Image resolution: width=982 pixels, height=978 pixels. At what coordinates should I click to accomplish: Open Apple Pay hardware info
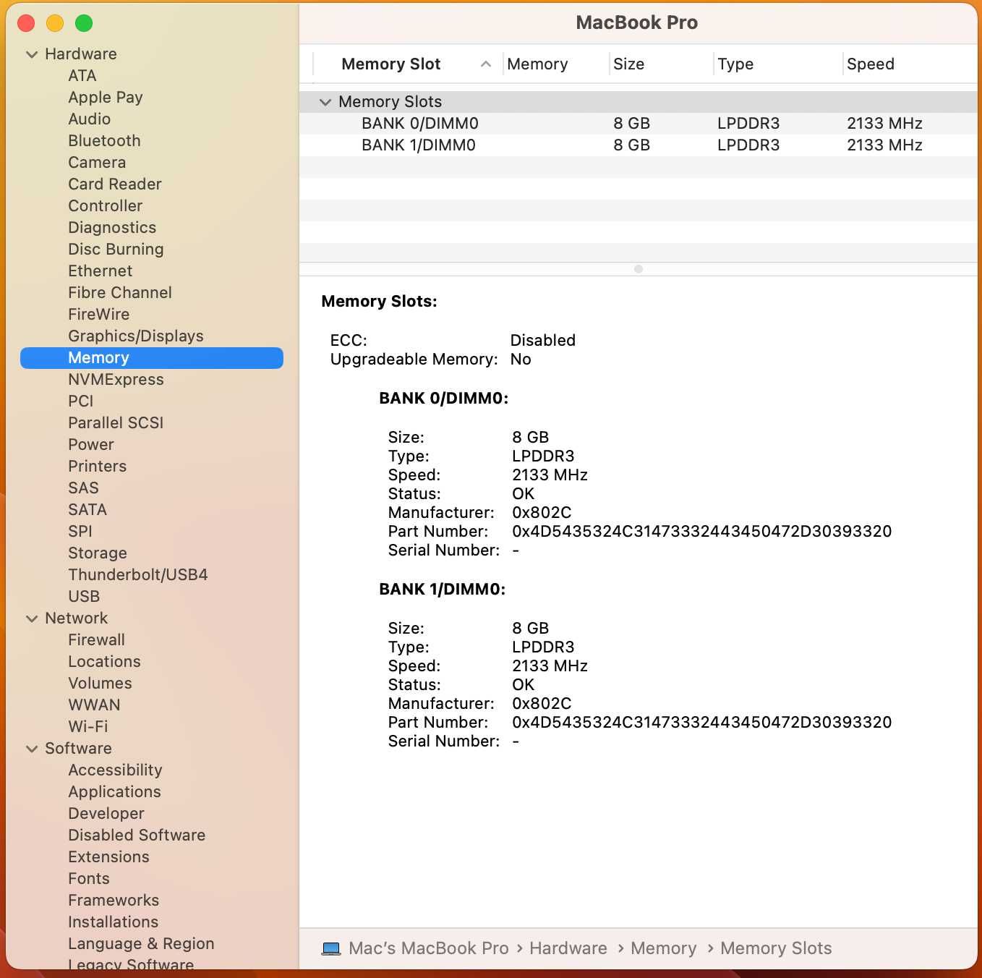click(106, 98)
